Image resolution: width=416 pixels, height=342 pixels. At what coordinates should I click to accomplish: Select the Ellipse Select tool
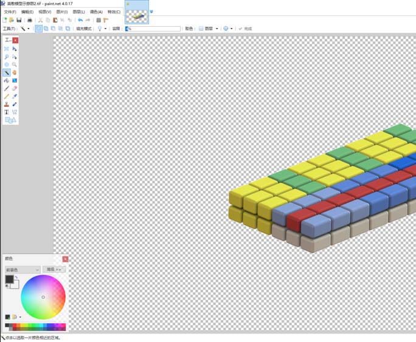7,64
